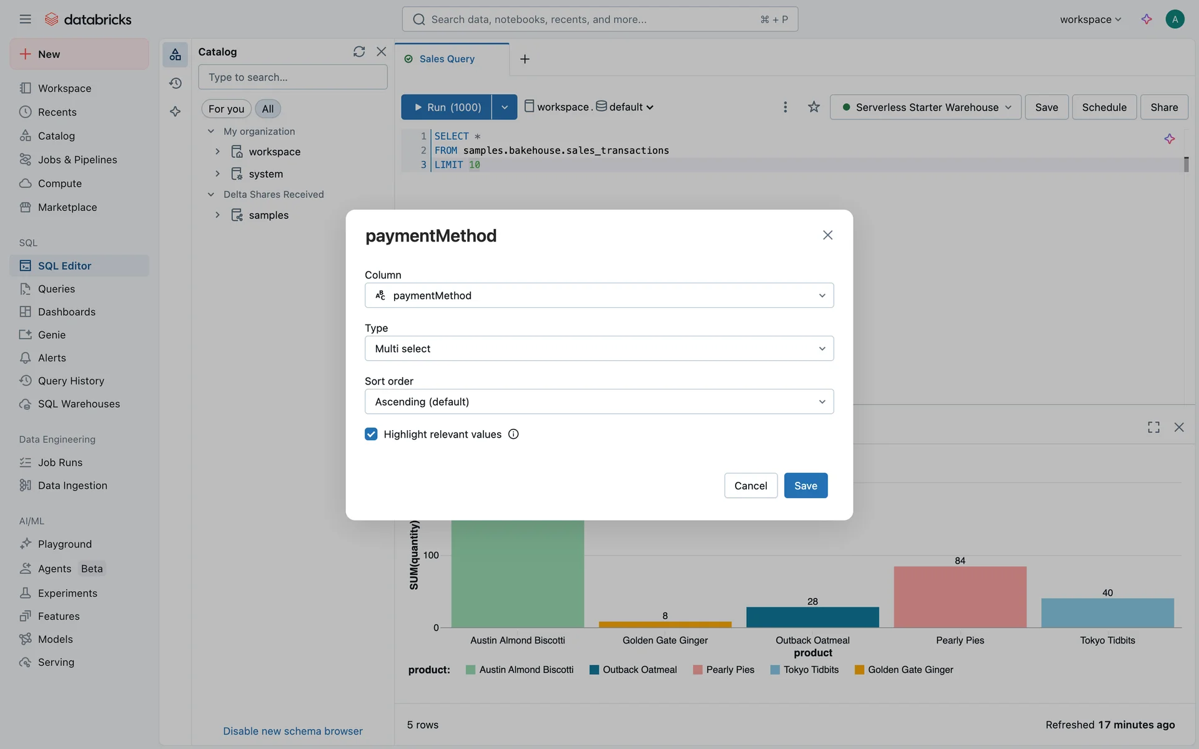Viewport: 1199px width, 749px height.
Task: Switch to the Sales Query tab
Action: (447, 59)
